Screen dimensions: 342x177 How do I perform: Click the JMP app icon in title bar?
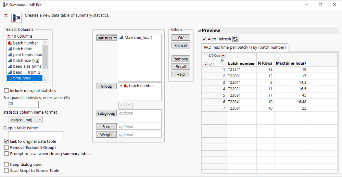point(5,5)
